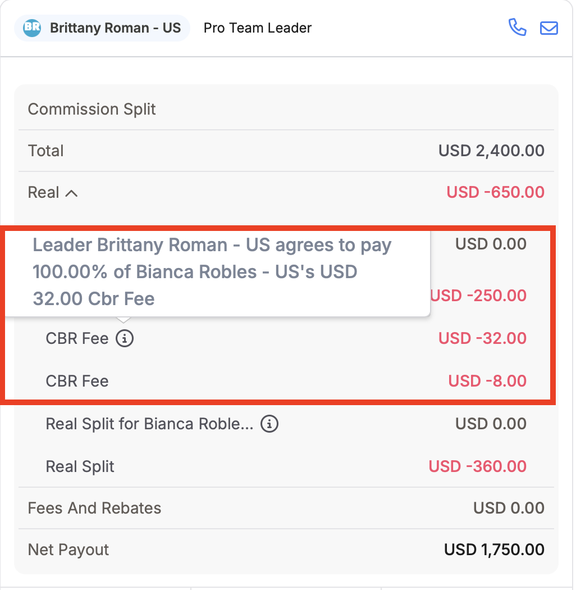Click the Real section label
This screenshot has width=576, height=590.
[x=44, y=192]
